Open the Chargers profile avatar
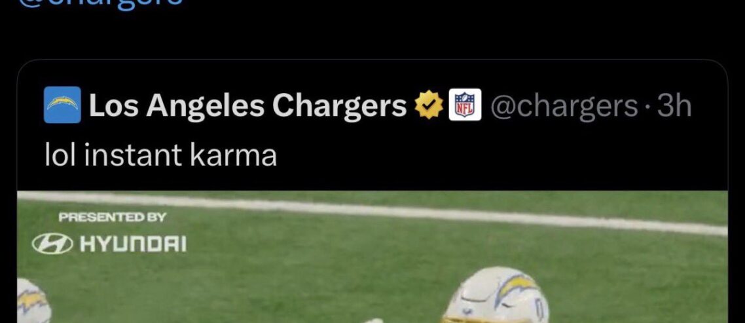 [62, 105]
